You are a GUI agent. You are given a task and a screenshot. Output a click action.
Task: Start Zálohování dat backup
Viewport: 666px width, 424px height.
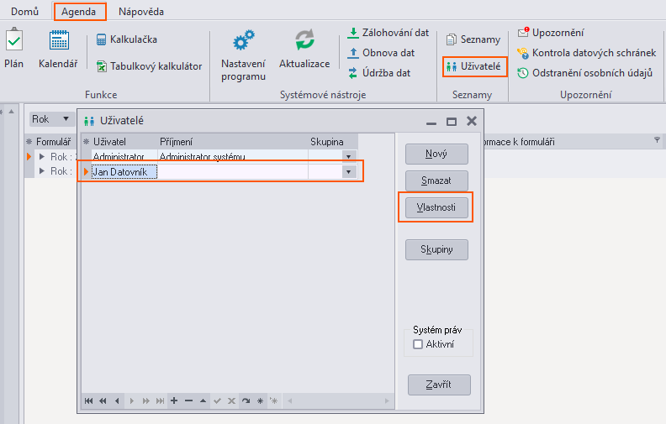[x=388, y=33]
